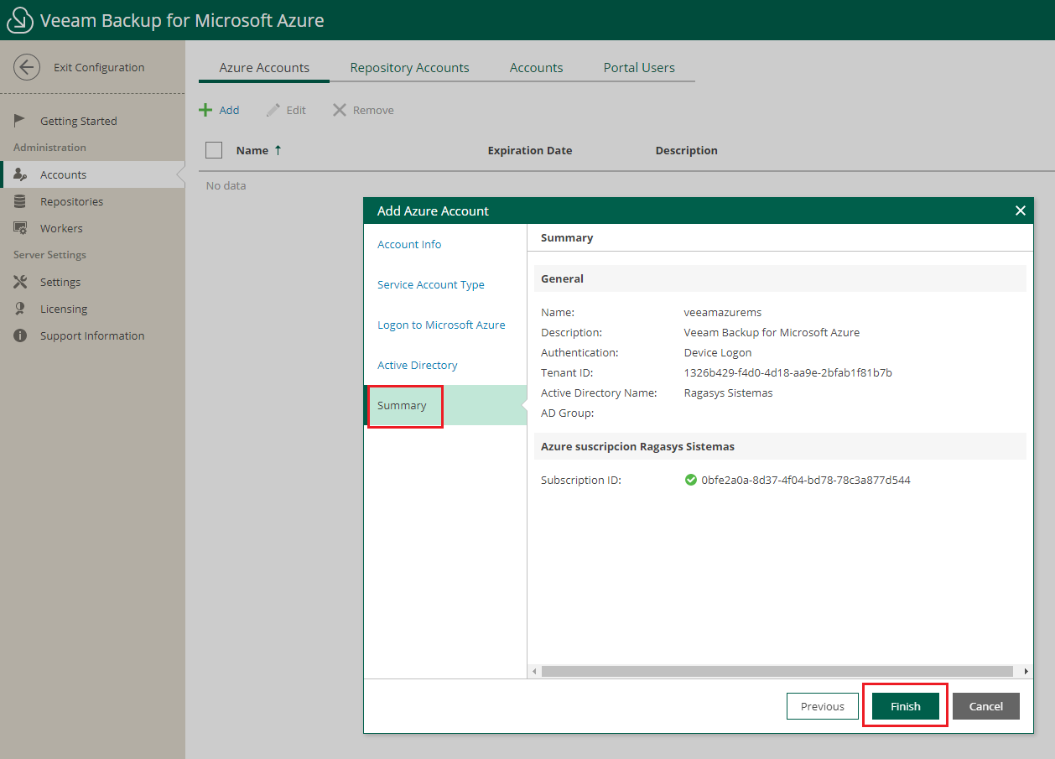The width and height of the screenshot is (1055, 759).
Task: Add a new account with the green plus icon
Action: 207,109
